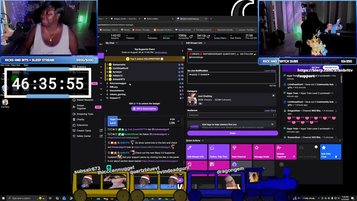This screenshot has height=201, width=357.
Task: Click the purple Done button
Action: 233,133
